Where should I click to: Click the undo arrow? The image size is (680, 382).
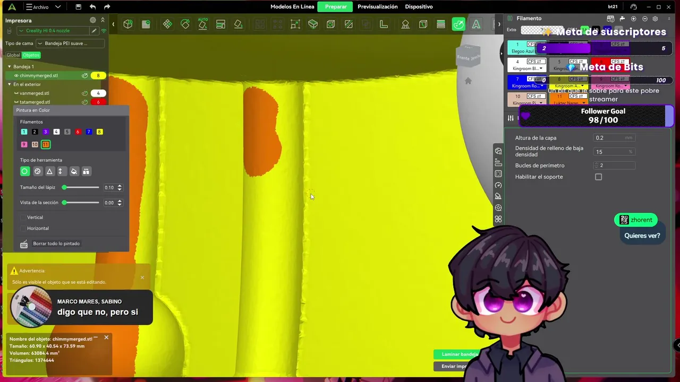pyautogui.click(x=92, y=7)
